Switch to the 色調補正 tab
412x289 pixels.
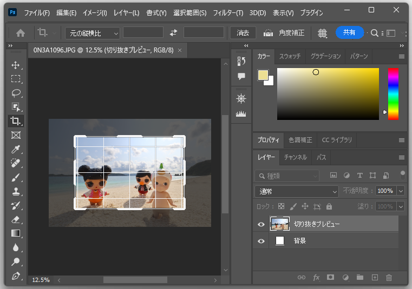pyautogui.click(x=300, y=140)
